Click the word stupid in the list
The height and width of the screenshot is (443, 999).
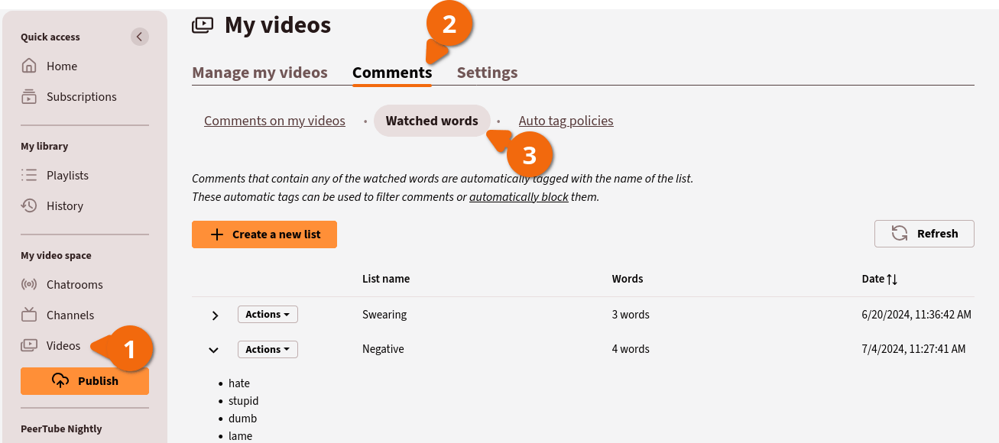[x=244, y=401]
